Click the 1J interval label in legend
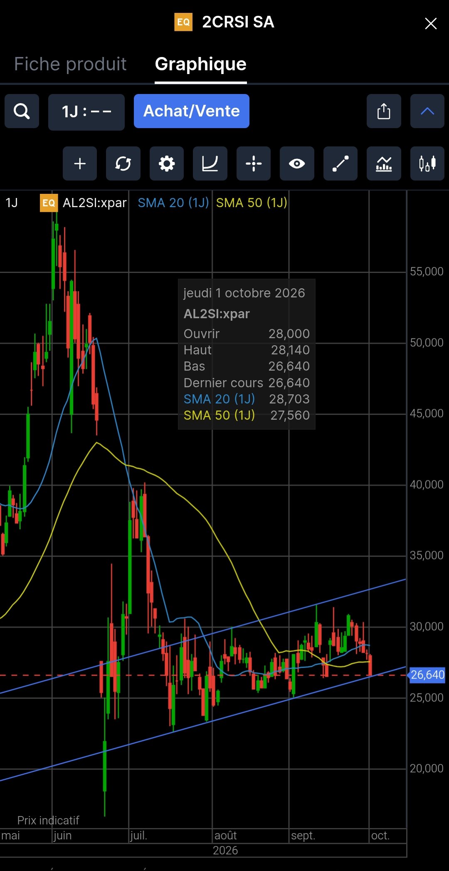This screenshot has width=449, height=871. [x=12, y=203]
